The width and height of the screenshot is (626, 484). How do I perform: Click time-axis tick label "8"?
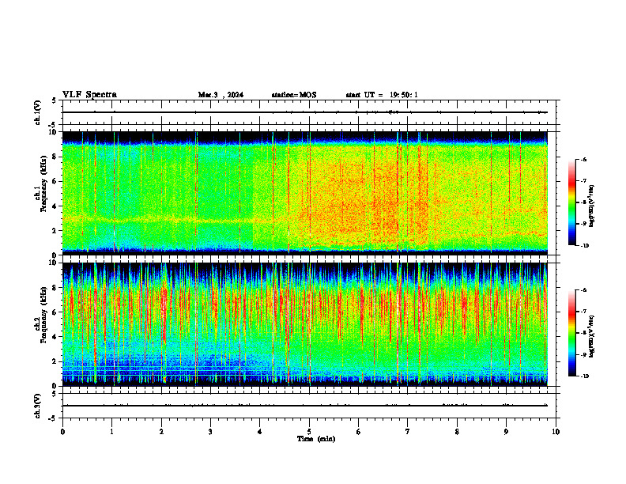pos(457,432)
